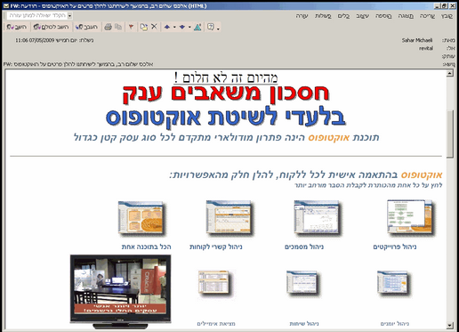The width and height of the screenshot is (459, 332).
Task: Click the ניהול קשרי לקוחות link text
Action: (x=216, y=247)
